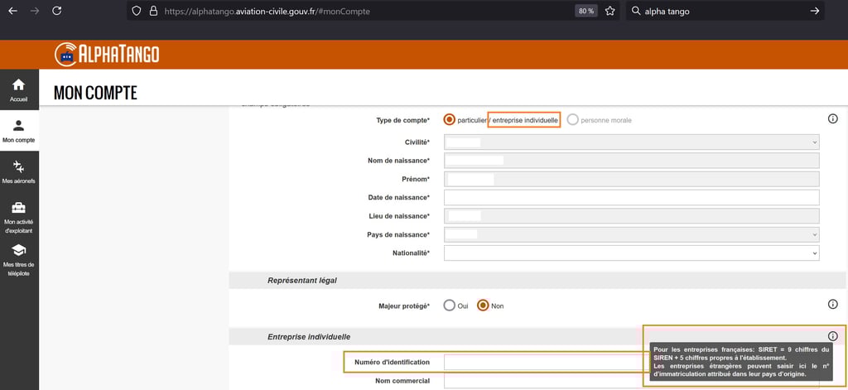Open the Civilité dropdown
This screenshot has height=390, width=848.
[x=632, y=142]
